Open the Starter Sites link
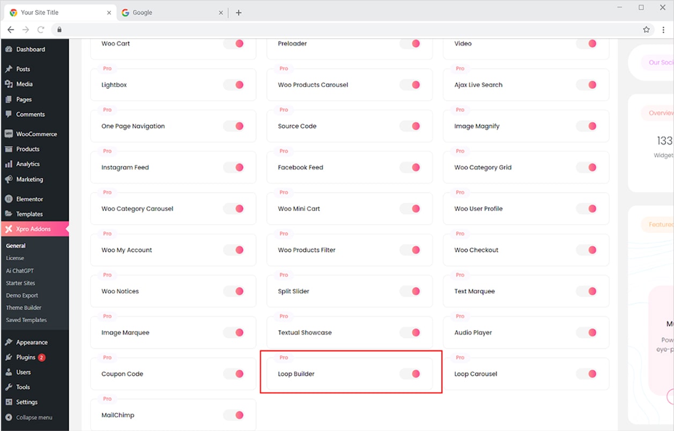 click(21, 283)
